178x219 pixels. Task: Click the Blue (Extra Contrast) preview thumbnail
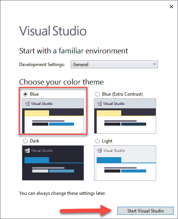tap(125, 116)
